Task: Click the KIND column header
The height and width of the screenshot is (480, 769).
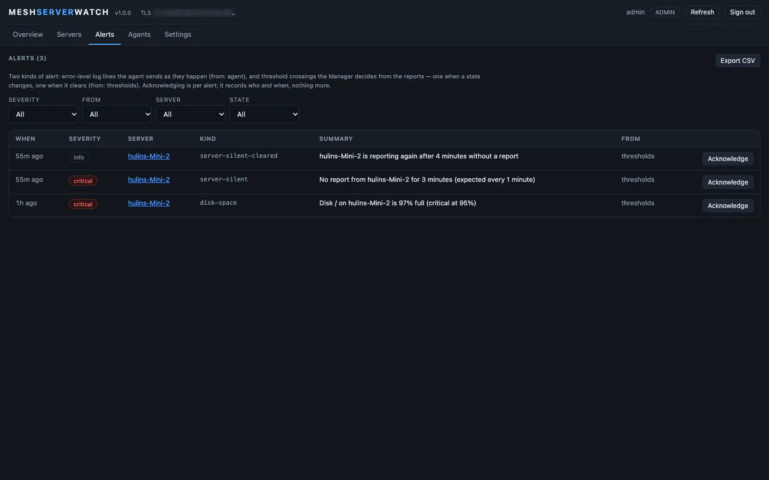Action: 208,139
